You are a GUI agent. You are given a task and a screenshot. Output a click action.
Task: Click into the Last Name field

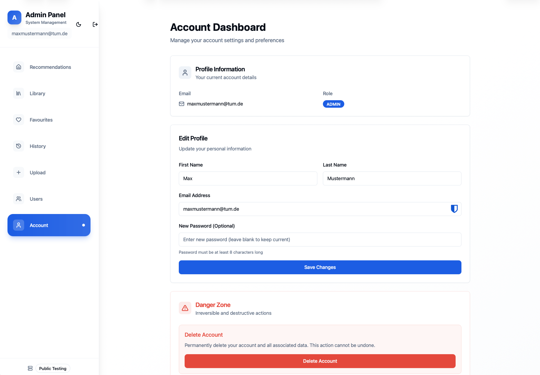pyautogui.click(x=392, y=178)
